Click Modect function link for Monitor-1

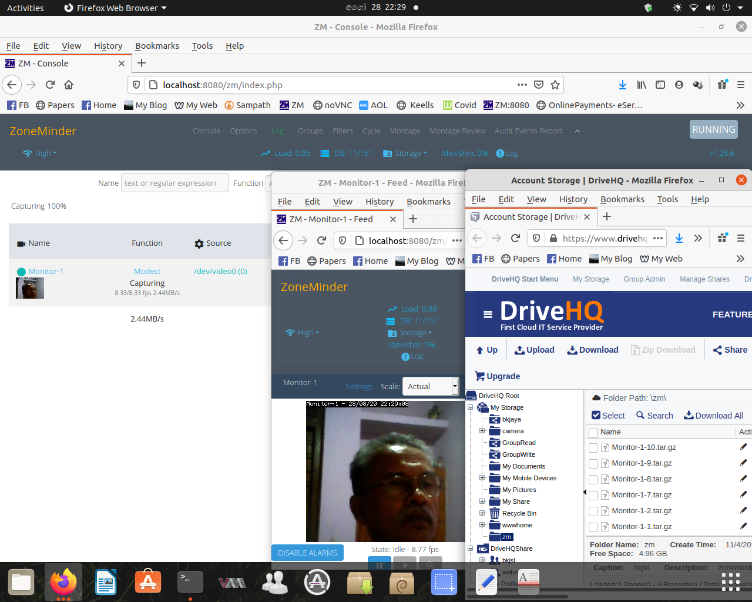(147, 272)
